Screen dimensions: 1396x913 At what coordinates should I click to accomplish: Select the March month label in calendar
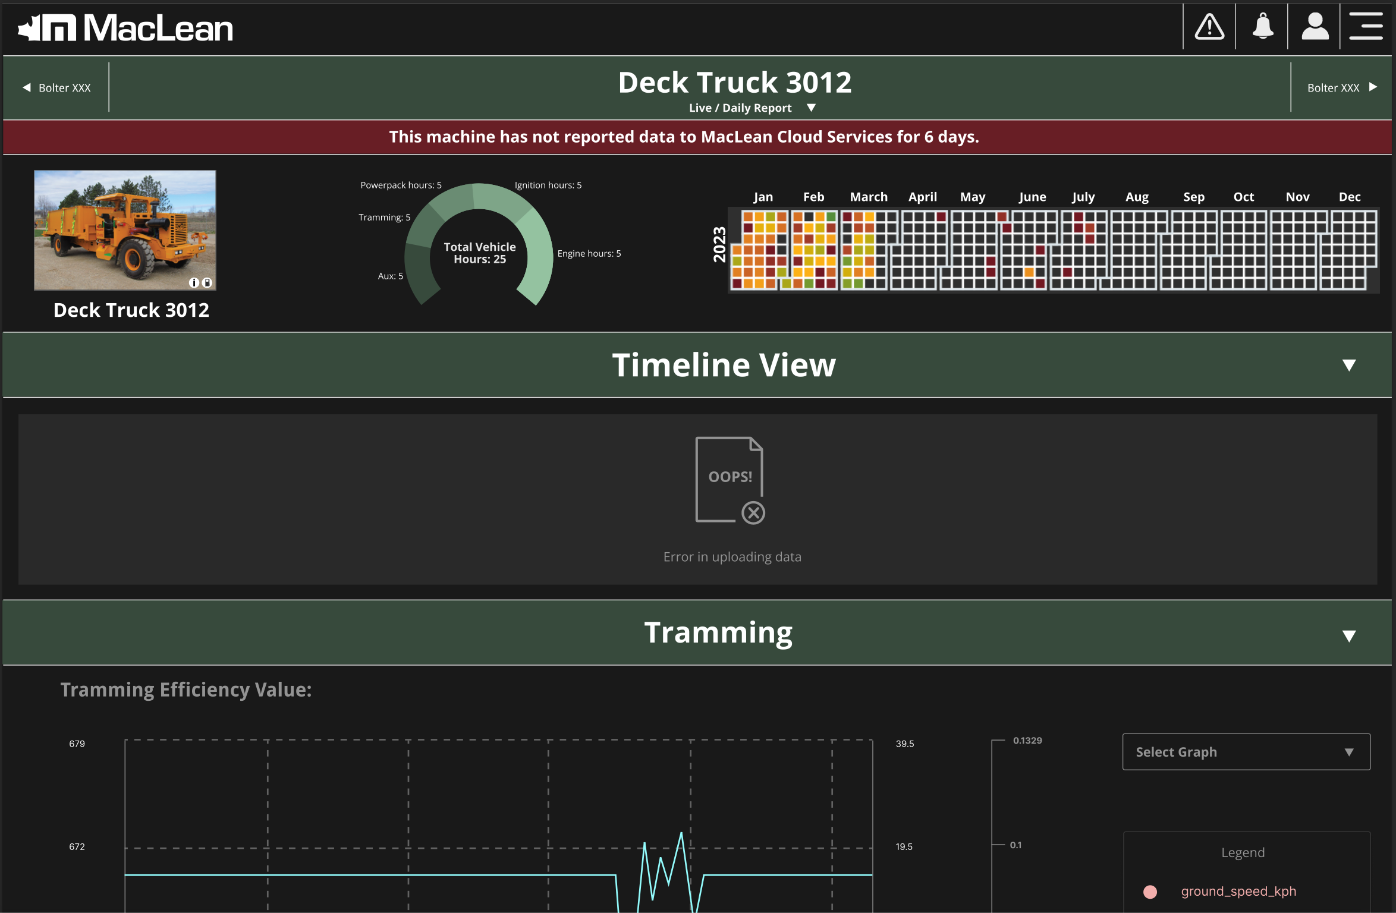click(x=868, y=197)
